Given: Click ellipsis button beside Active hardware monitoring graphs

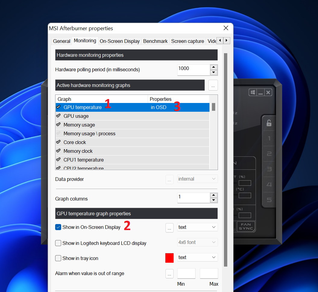Looking at the screenshot, I should [x=213, y=85].
